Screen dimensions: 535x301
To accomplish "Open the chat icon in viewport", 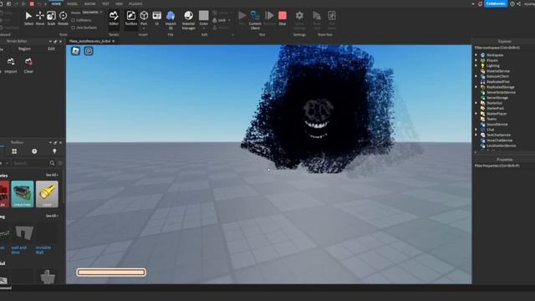I will (89, 51).
